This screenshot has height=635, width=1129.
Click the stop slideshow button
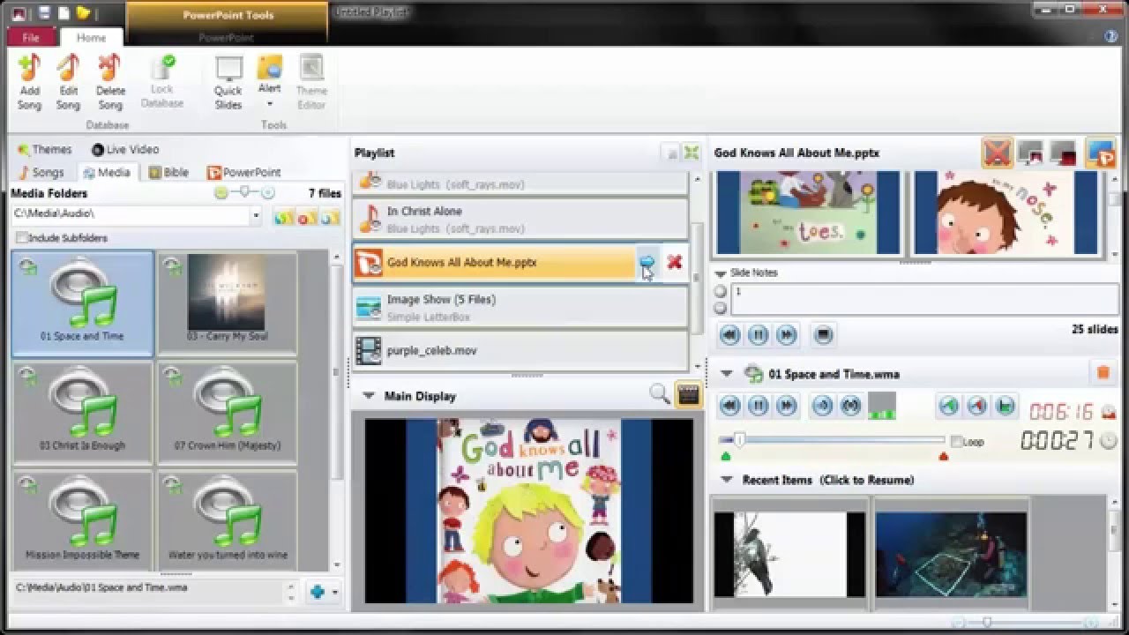click(x=823, y=335)
